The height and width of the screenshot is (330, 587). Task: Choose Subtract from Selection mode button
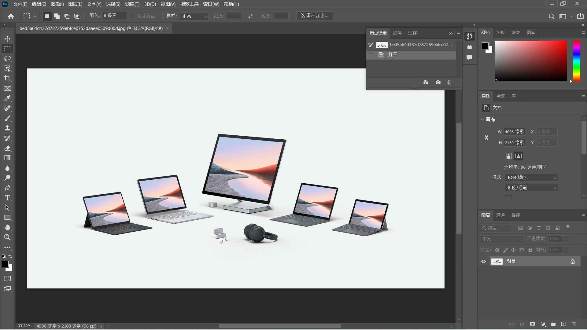67,16
